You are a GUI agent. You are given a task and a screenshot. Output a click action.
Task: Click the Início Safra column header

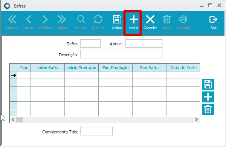(48, 68)
